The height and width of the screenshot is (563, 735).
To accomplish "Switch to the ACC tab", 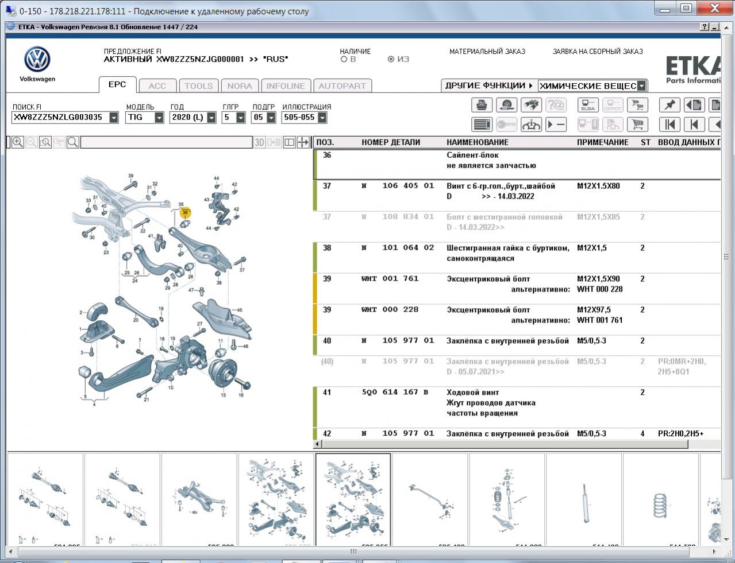I will click(x=157, y=86).
